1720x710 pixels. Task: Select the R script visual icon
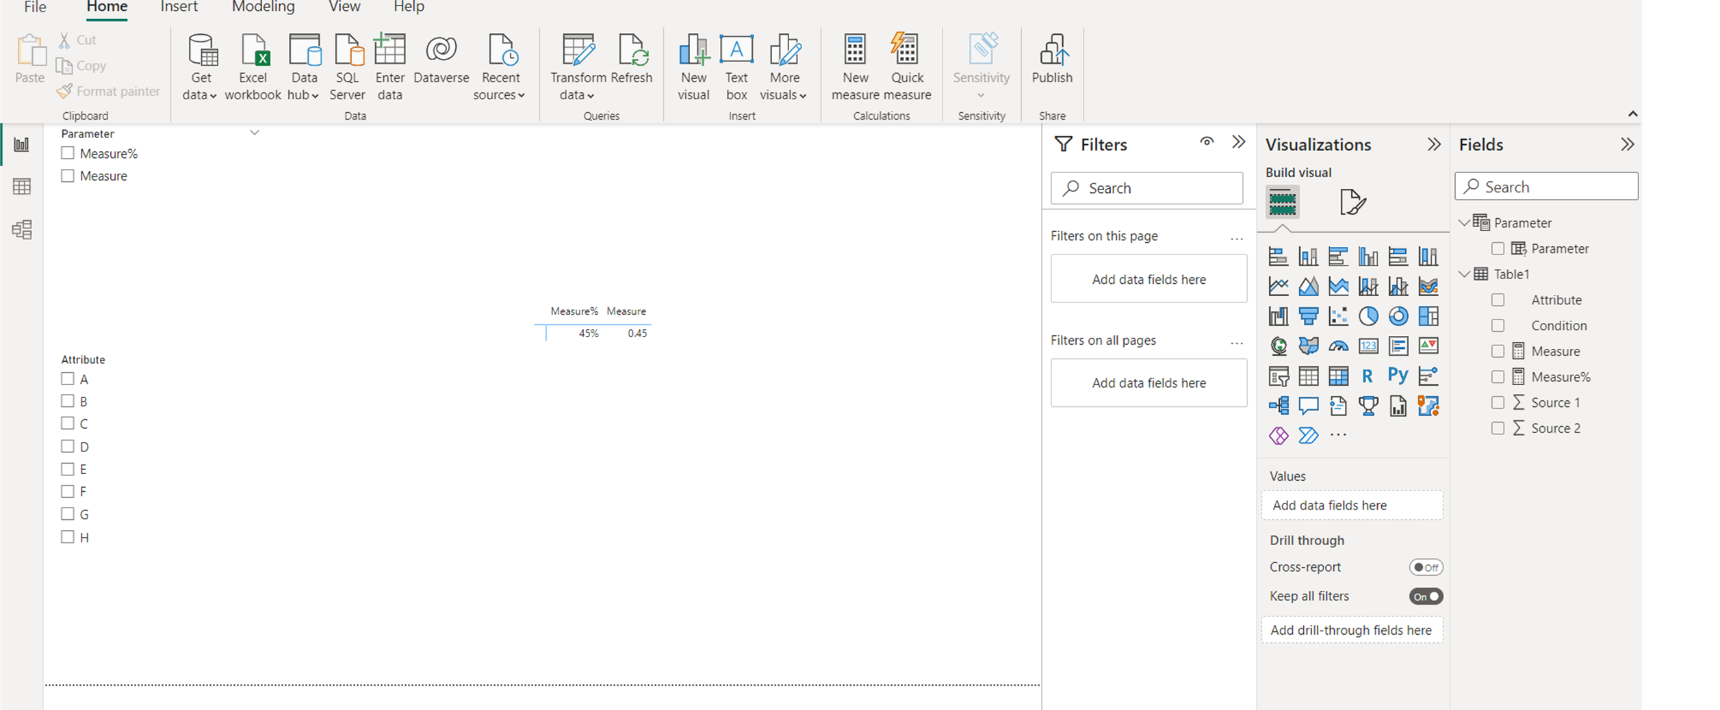click(1368, 375)
